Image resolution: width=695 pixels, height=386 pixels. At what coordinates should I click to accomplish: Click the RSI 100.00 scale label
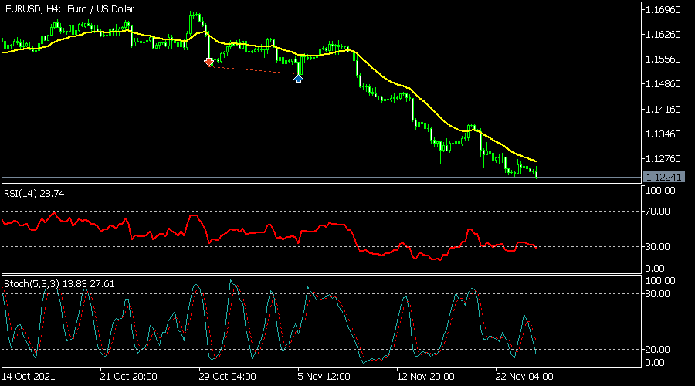point(660,191)
